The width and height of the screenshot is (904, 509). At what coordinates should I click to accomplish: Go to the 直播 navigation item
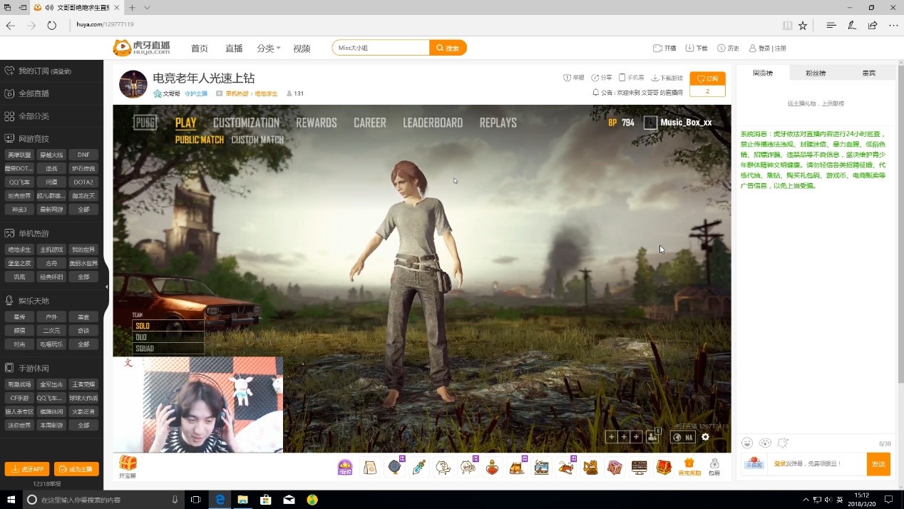(x=234, y=48)
